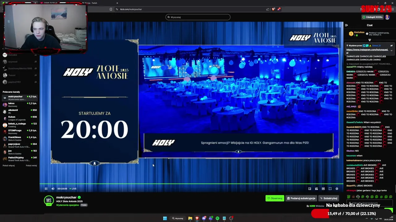The height and width of the screenshot is (222, 396).
Task: Jump to LIVE indicator in player
Action: [73, 189]
